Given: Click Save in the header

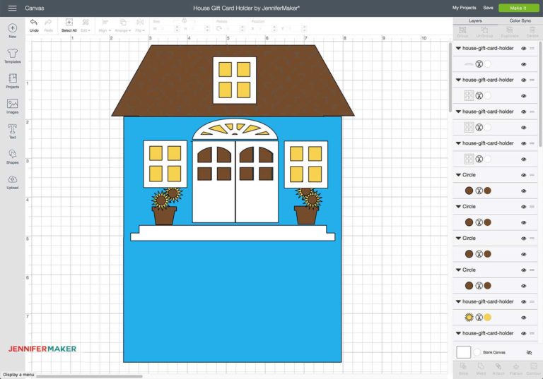Looking at the screenshot, I should tap(489, 8).
